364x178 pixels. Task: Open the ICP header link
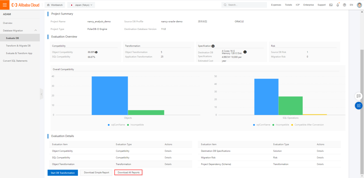(x=298, y=5)
